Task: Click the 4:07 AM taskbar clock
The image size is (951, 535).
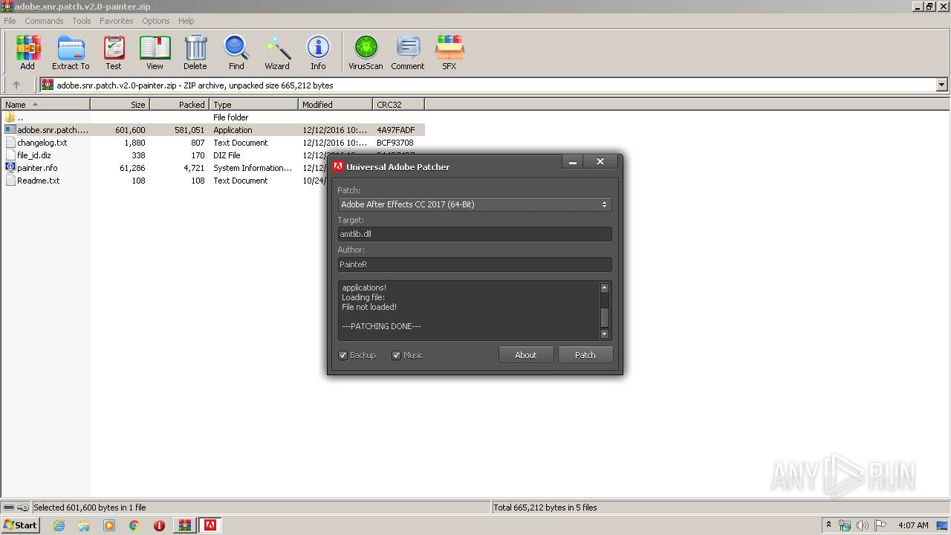Action: coord(913,525)
